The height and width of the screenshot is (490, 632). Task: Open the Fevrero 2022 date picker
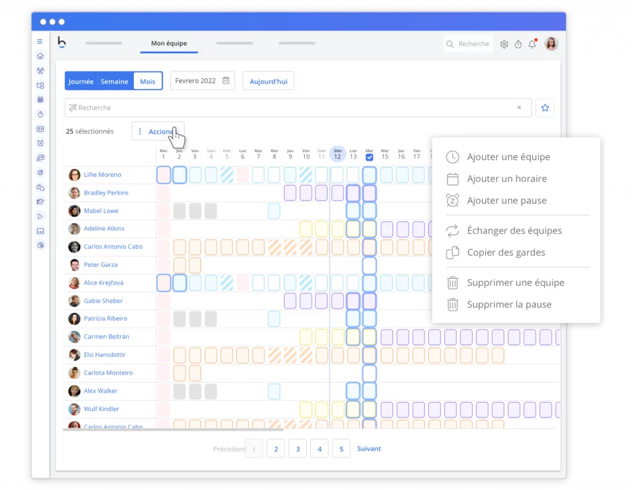click(202, 81)
